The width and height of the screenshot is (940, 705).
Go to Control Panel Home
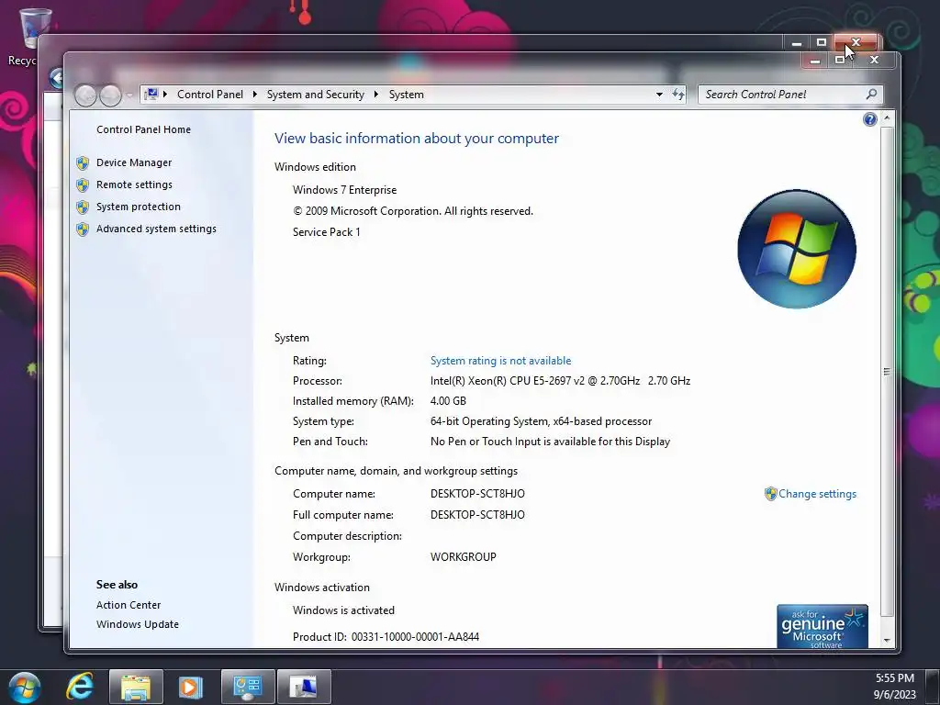[143, 129]
